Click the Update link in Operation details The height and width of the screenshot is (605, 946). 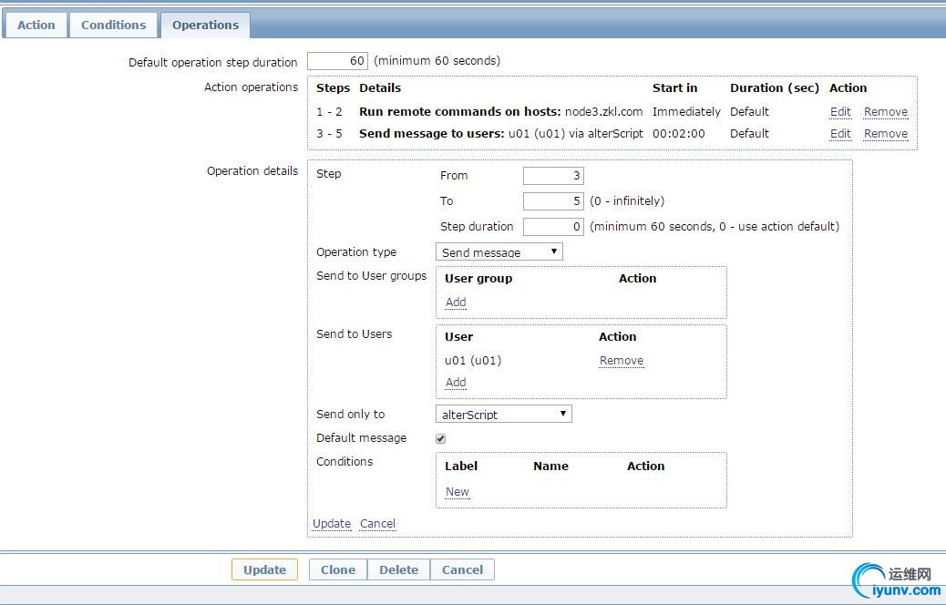331,524
